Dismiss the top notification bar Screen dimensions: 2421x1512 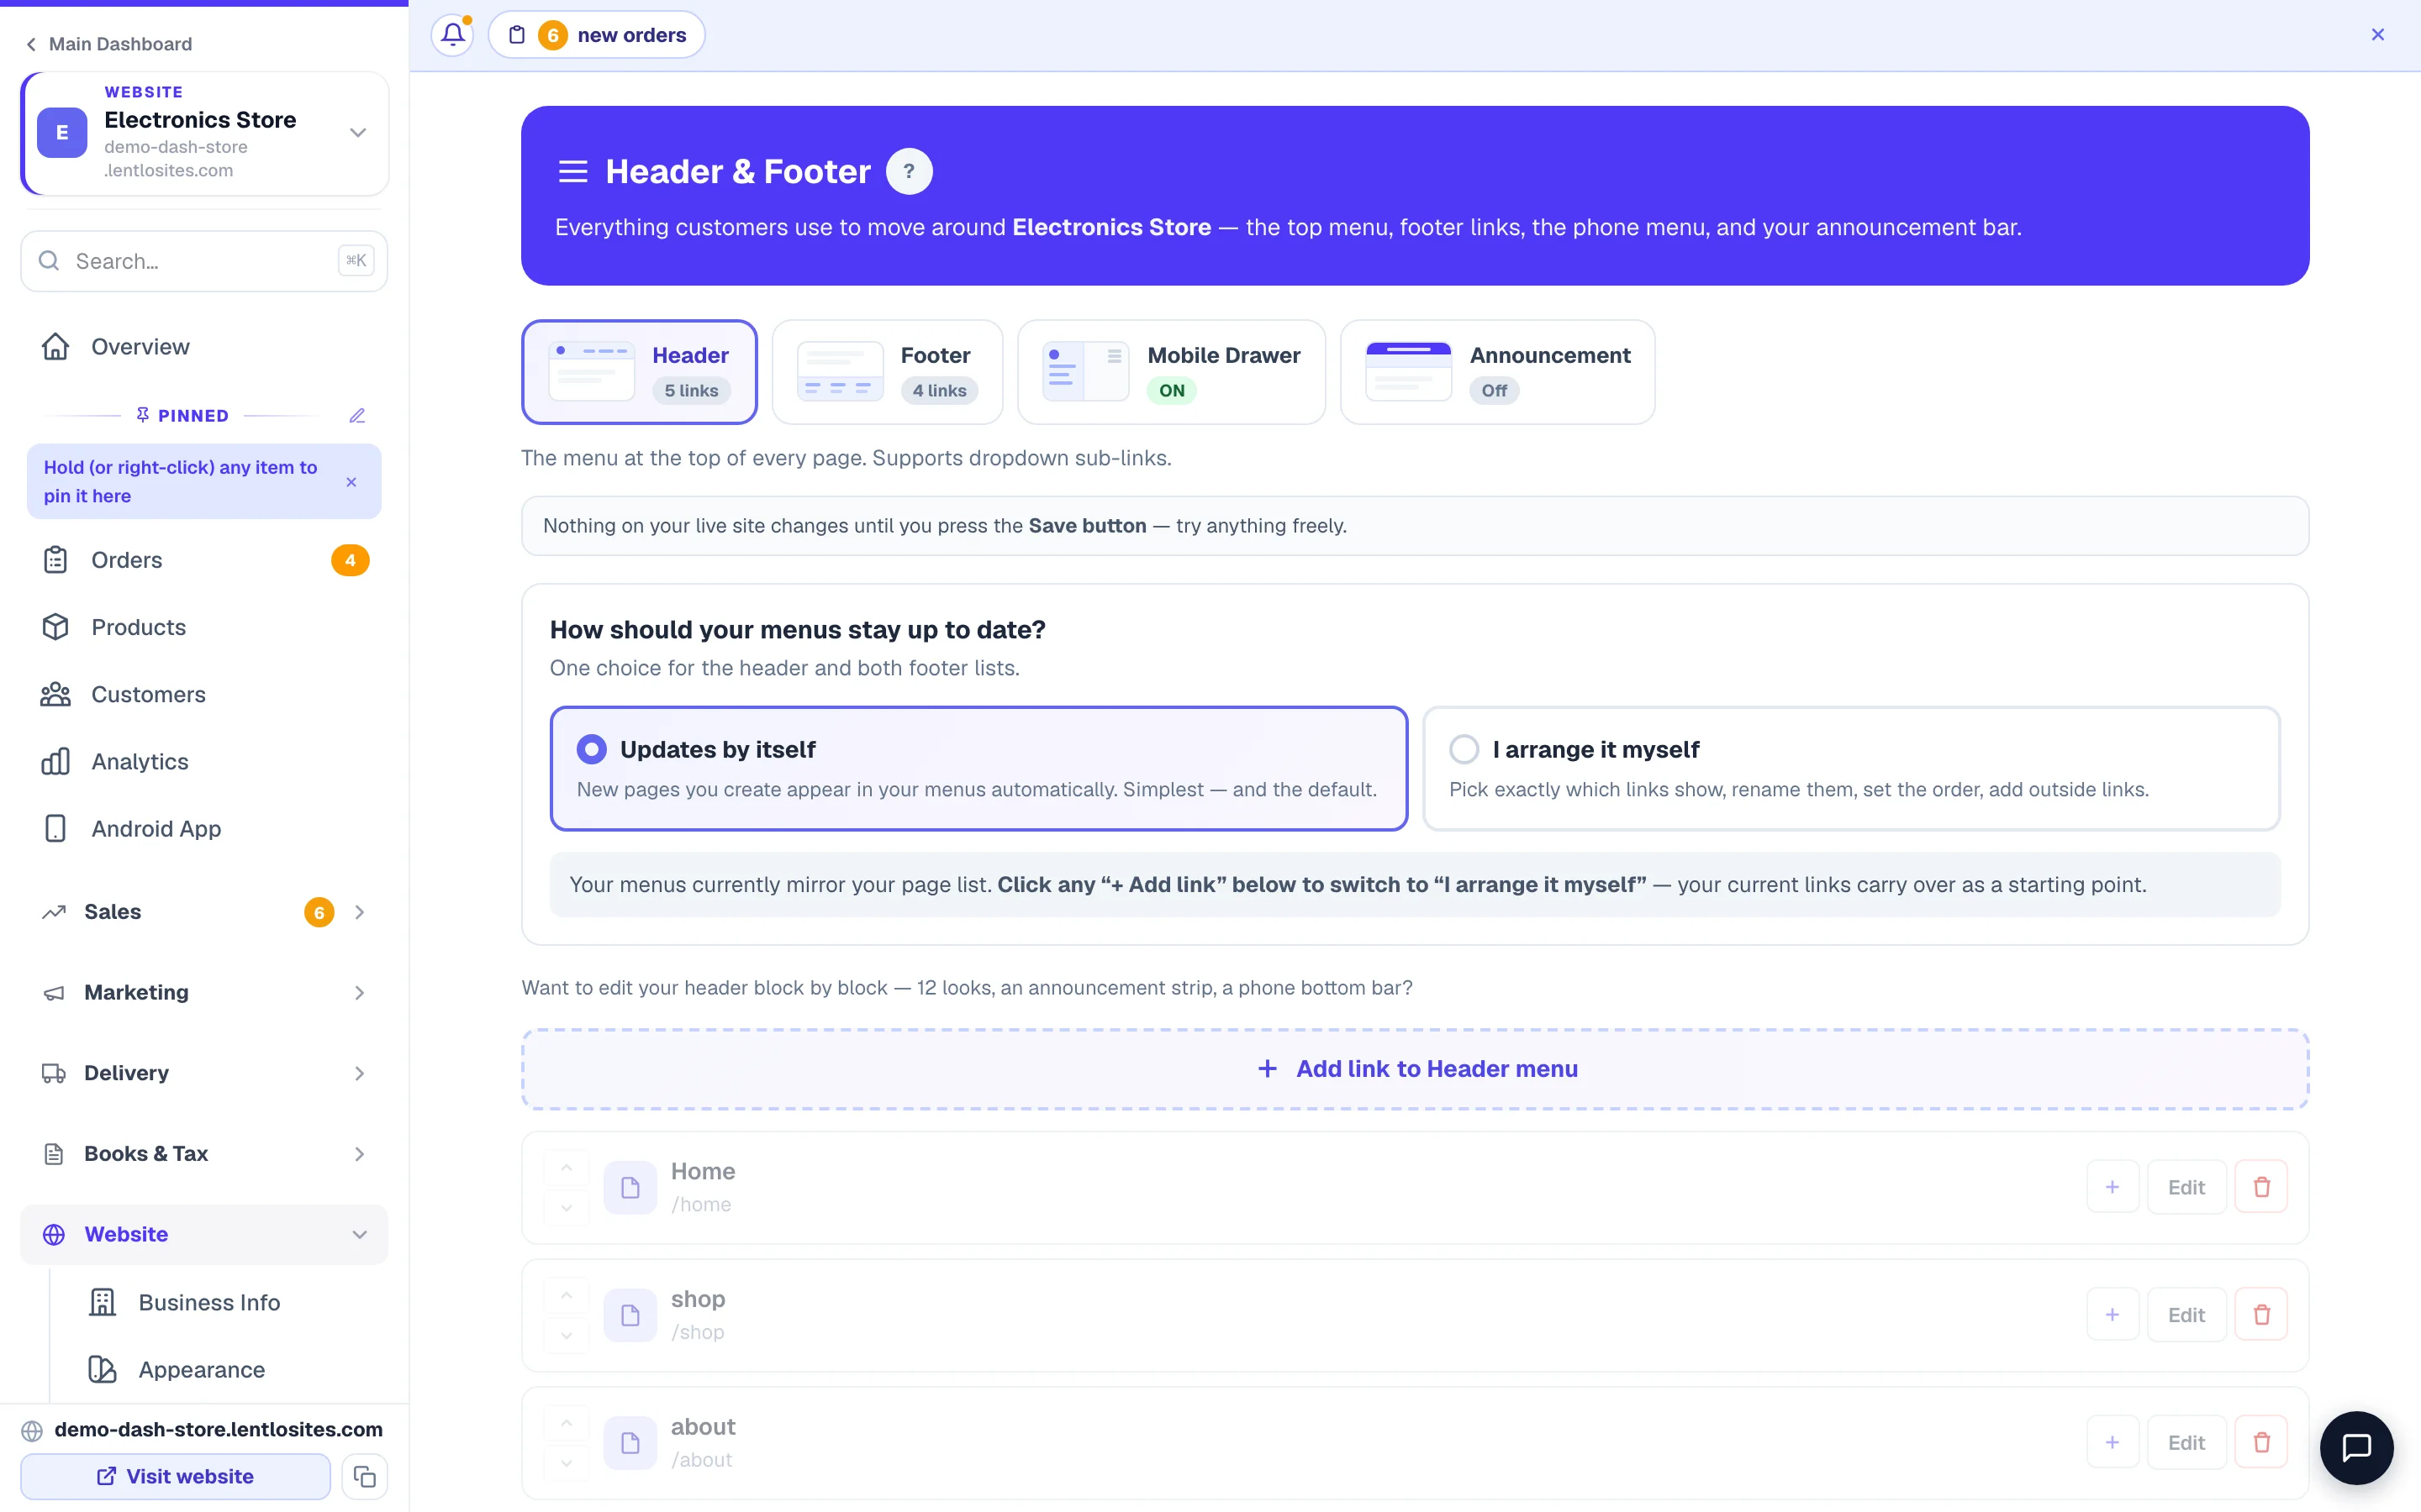tap(2378, 35)
